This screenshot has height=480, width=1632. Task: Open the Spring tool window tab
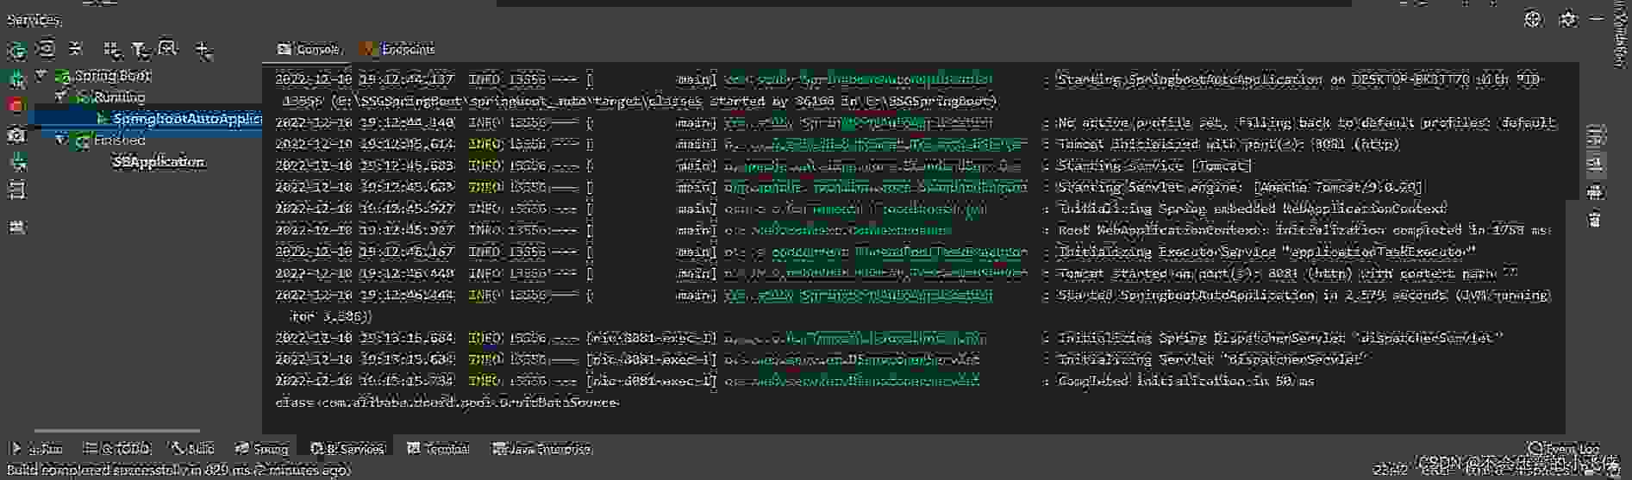[263, 449]
